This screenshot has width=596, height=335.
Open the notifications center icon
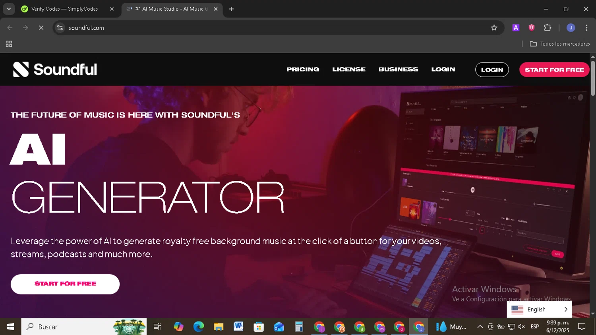click(x=582, y=327)
